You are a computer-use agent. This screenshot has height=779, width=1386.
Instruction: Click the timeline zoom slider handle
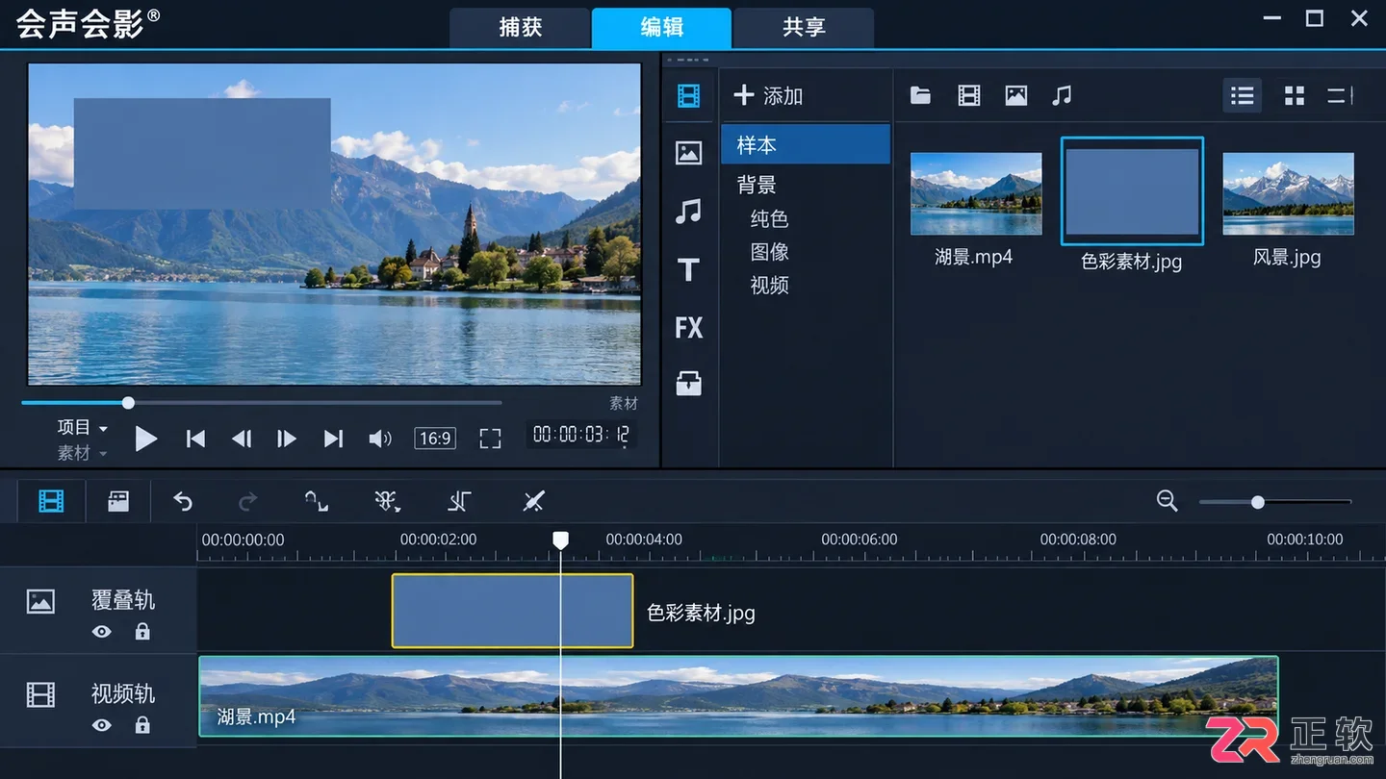1257,502
